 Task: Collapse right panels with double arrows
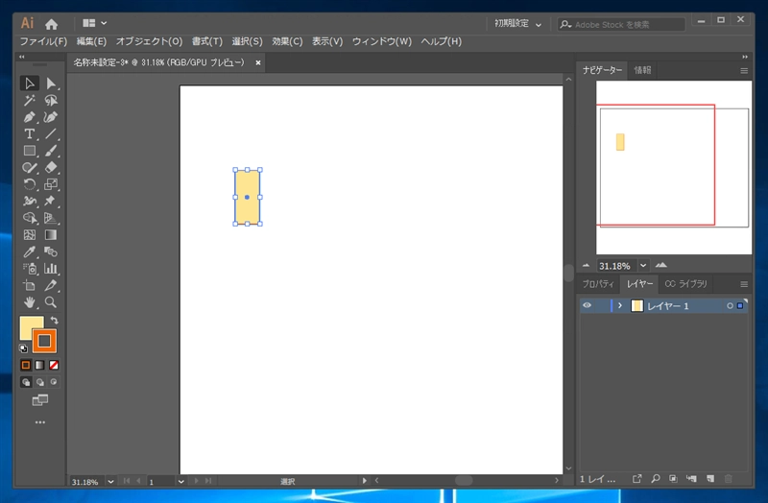click(745, 57)
